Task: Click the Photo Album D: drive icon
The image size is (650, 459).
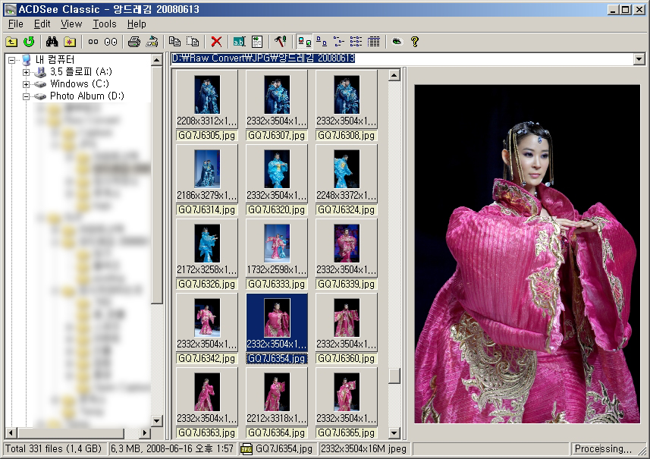Action: [39, 96]
